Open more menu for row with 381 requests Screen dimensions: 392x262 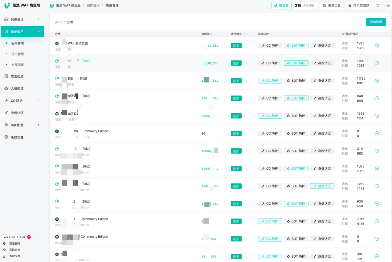(x=377, y=257)
